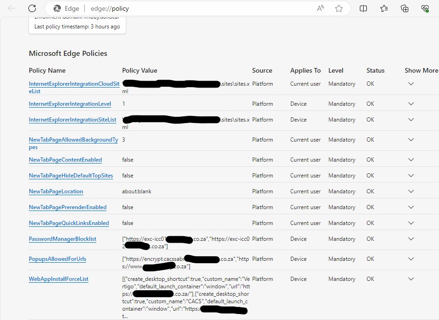Expand the NewTabPageLocation row chevron
The height and width of the screenshot is (320, 439).
pos(411,191)
